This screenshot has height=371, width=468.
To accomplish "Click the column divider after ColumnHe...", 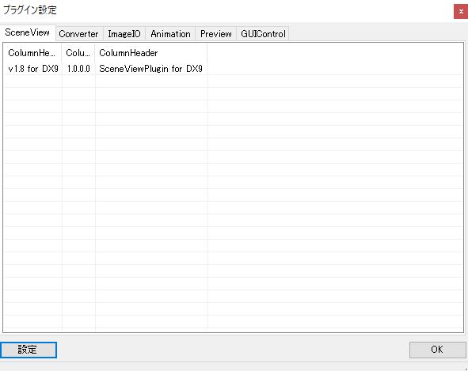I will (x=62, y=53).
